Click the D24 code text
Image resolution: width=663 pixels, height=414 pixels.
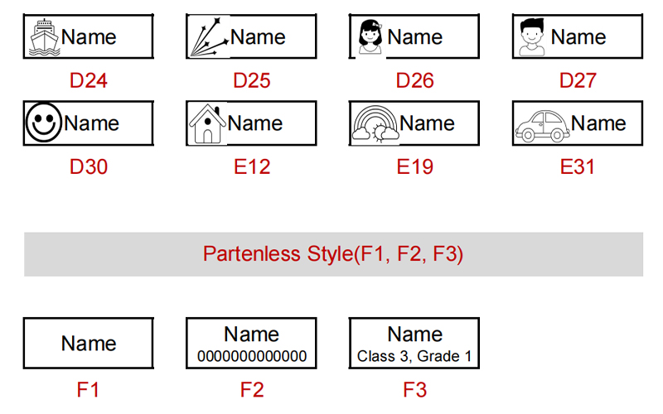tap(89, 80)
